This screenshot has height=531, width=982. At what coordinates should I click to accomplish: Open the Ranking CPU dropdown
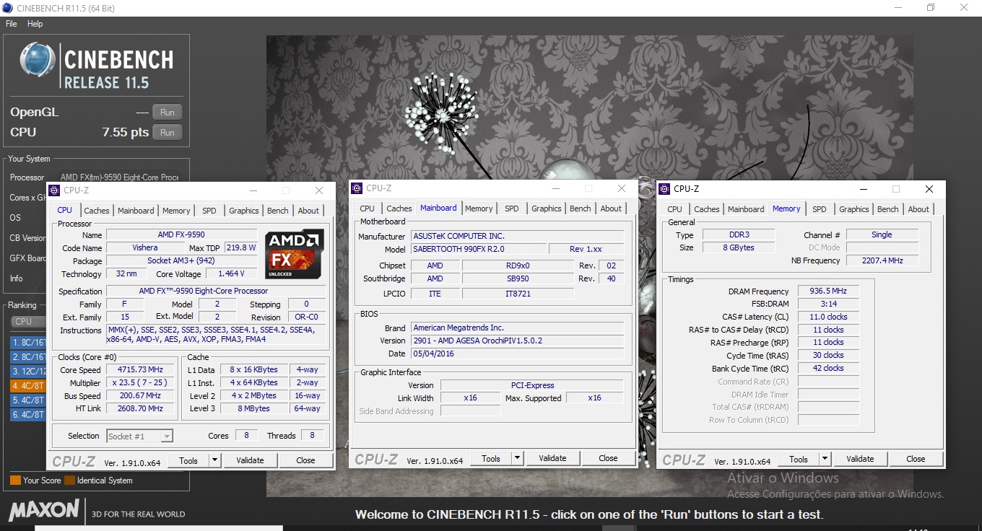(x=29, y=321)
